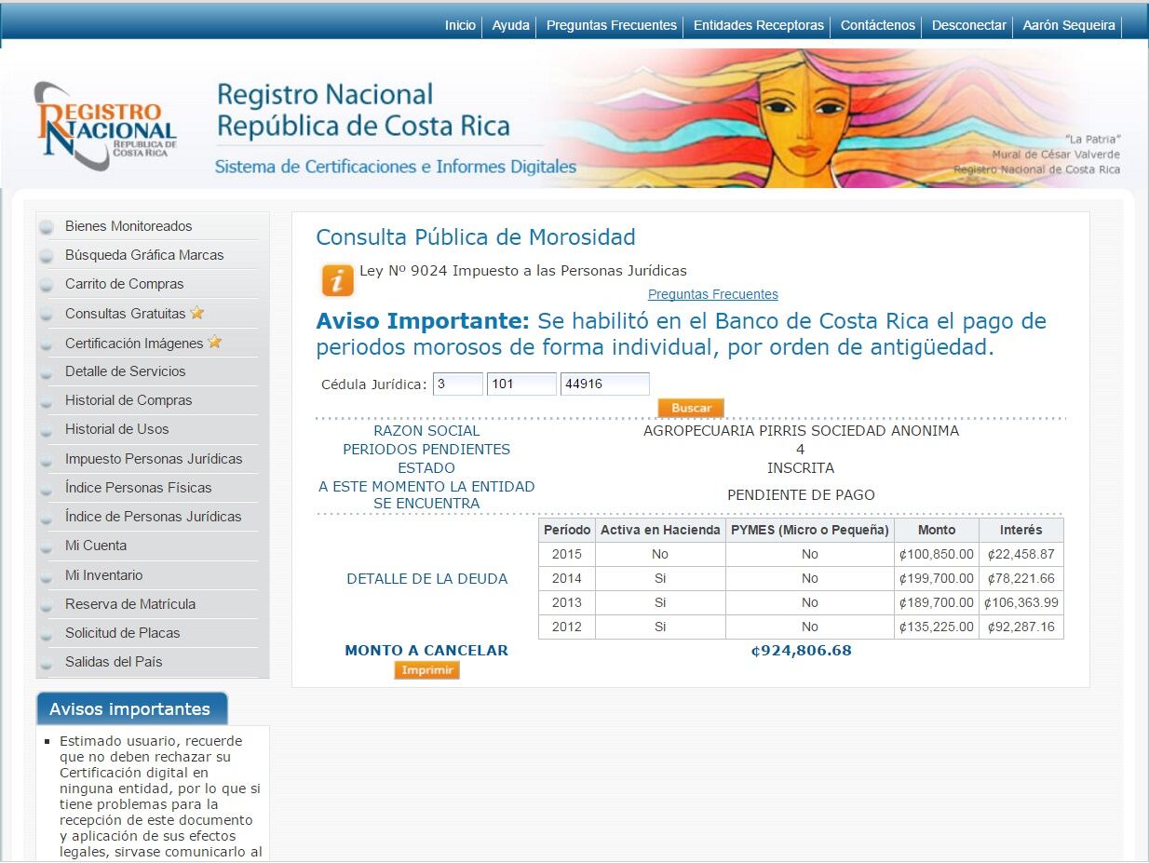Open Historial de Compras from sidebar
Viewport: 1149px width, 863px height.
[128, 400]
